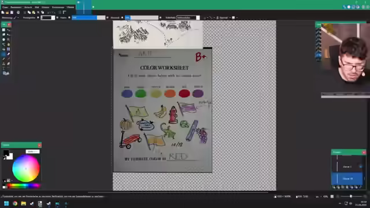
Task: Select the Paint Bucket tool
Action: point(3,49)
